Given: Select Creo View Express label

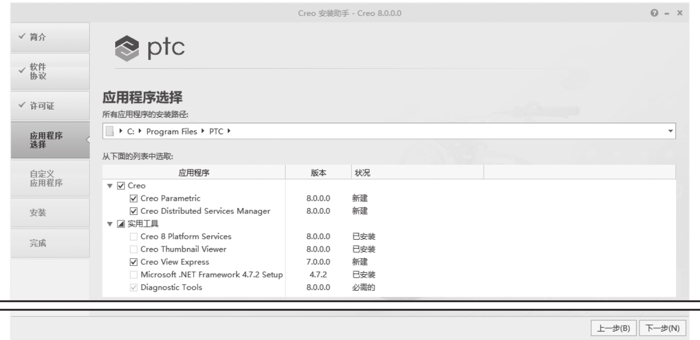Looking at the screenshot, I should pos(175,262).
